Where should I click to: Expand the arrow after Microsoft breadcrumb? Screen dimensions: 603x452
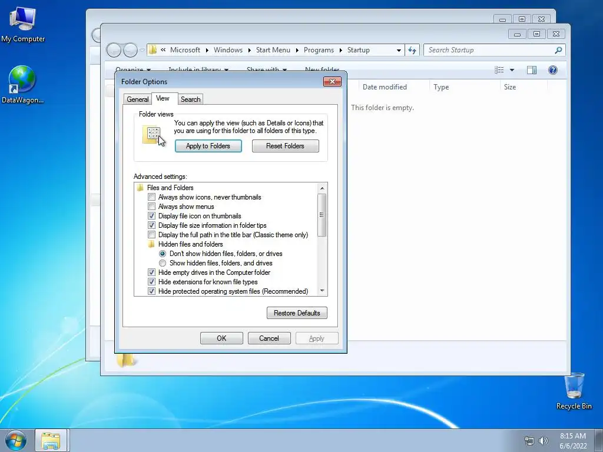(x=207, y=51)
